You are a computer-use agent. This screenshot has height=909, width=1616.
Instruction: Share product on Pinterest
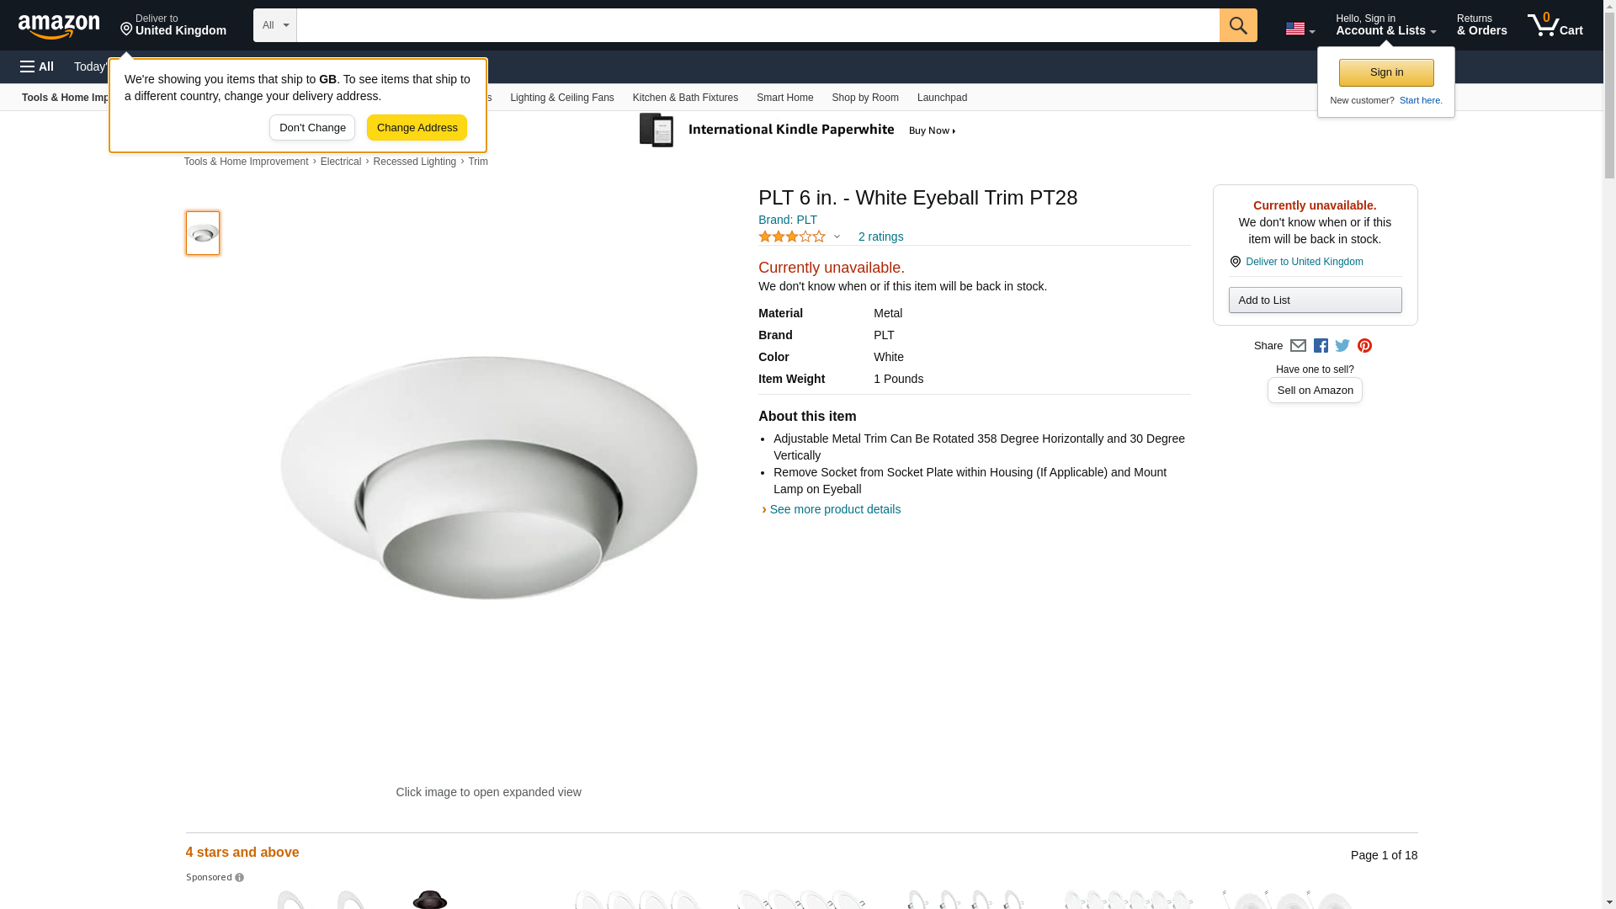tap(1364, 346)
